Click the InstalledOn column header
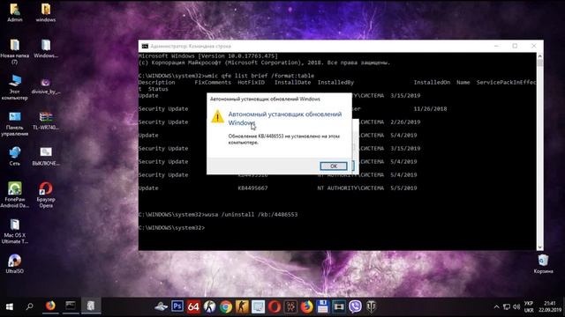This screenshot has height=317, width=565. point(432,82)
